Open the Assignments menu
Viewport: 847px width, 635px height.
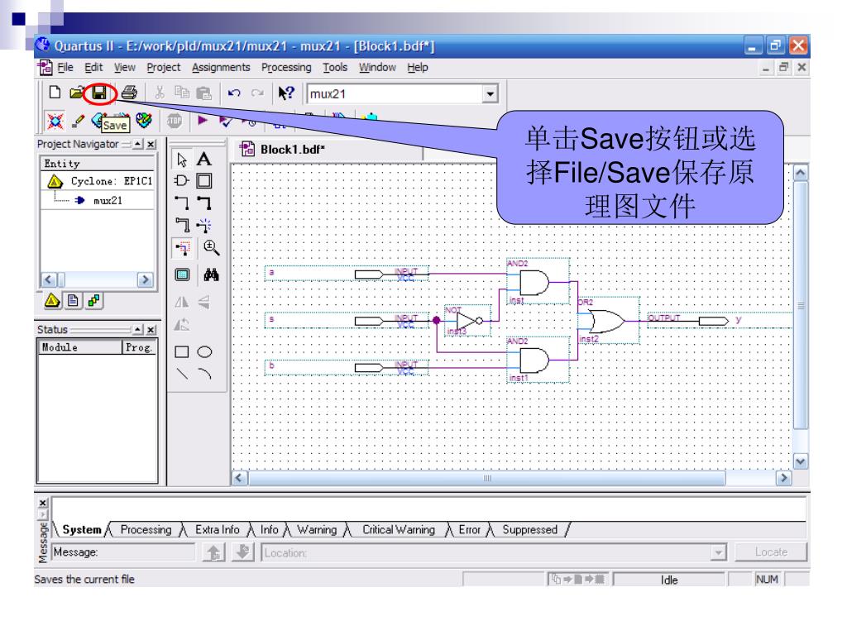pyautogui.click(x=221, y=68)
